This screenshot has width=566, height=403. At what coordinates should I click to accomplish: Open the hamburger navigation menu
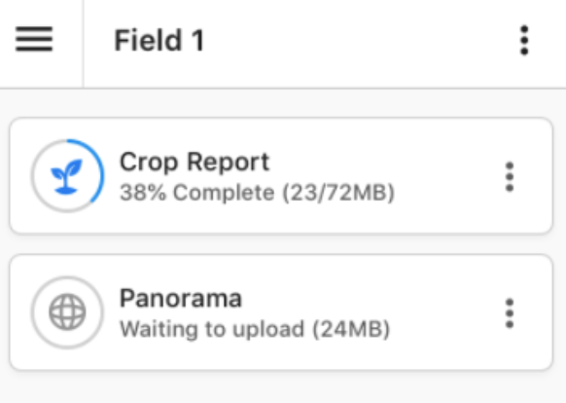(x=34, y=39)
